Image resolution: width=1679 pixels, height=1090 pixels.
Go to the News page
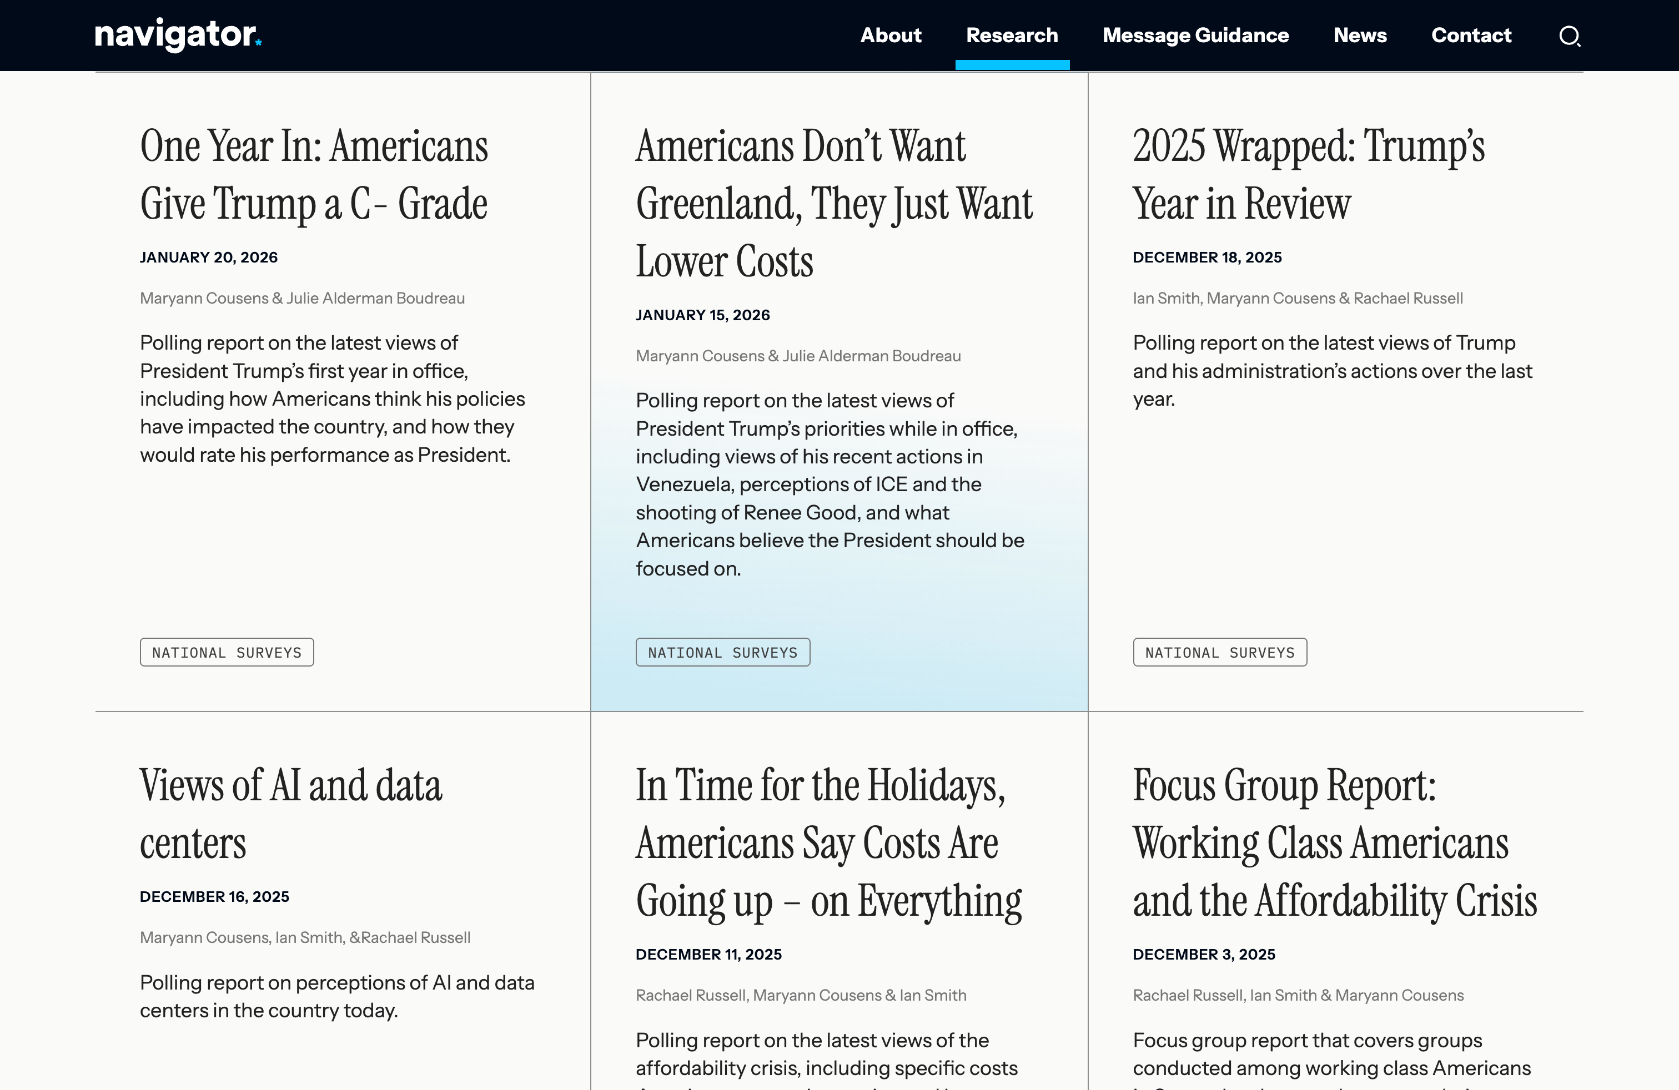point(1359,36)
